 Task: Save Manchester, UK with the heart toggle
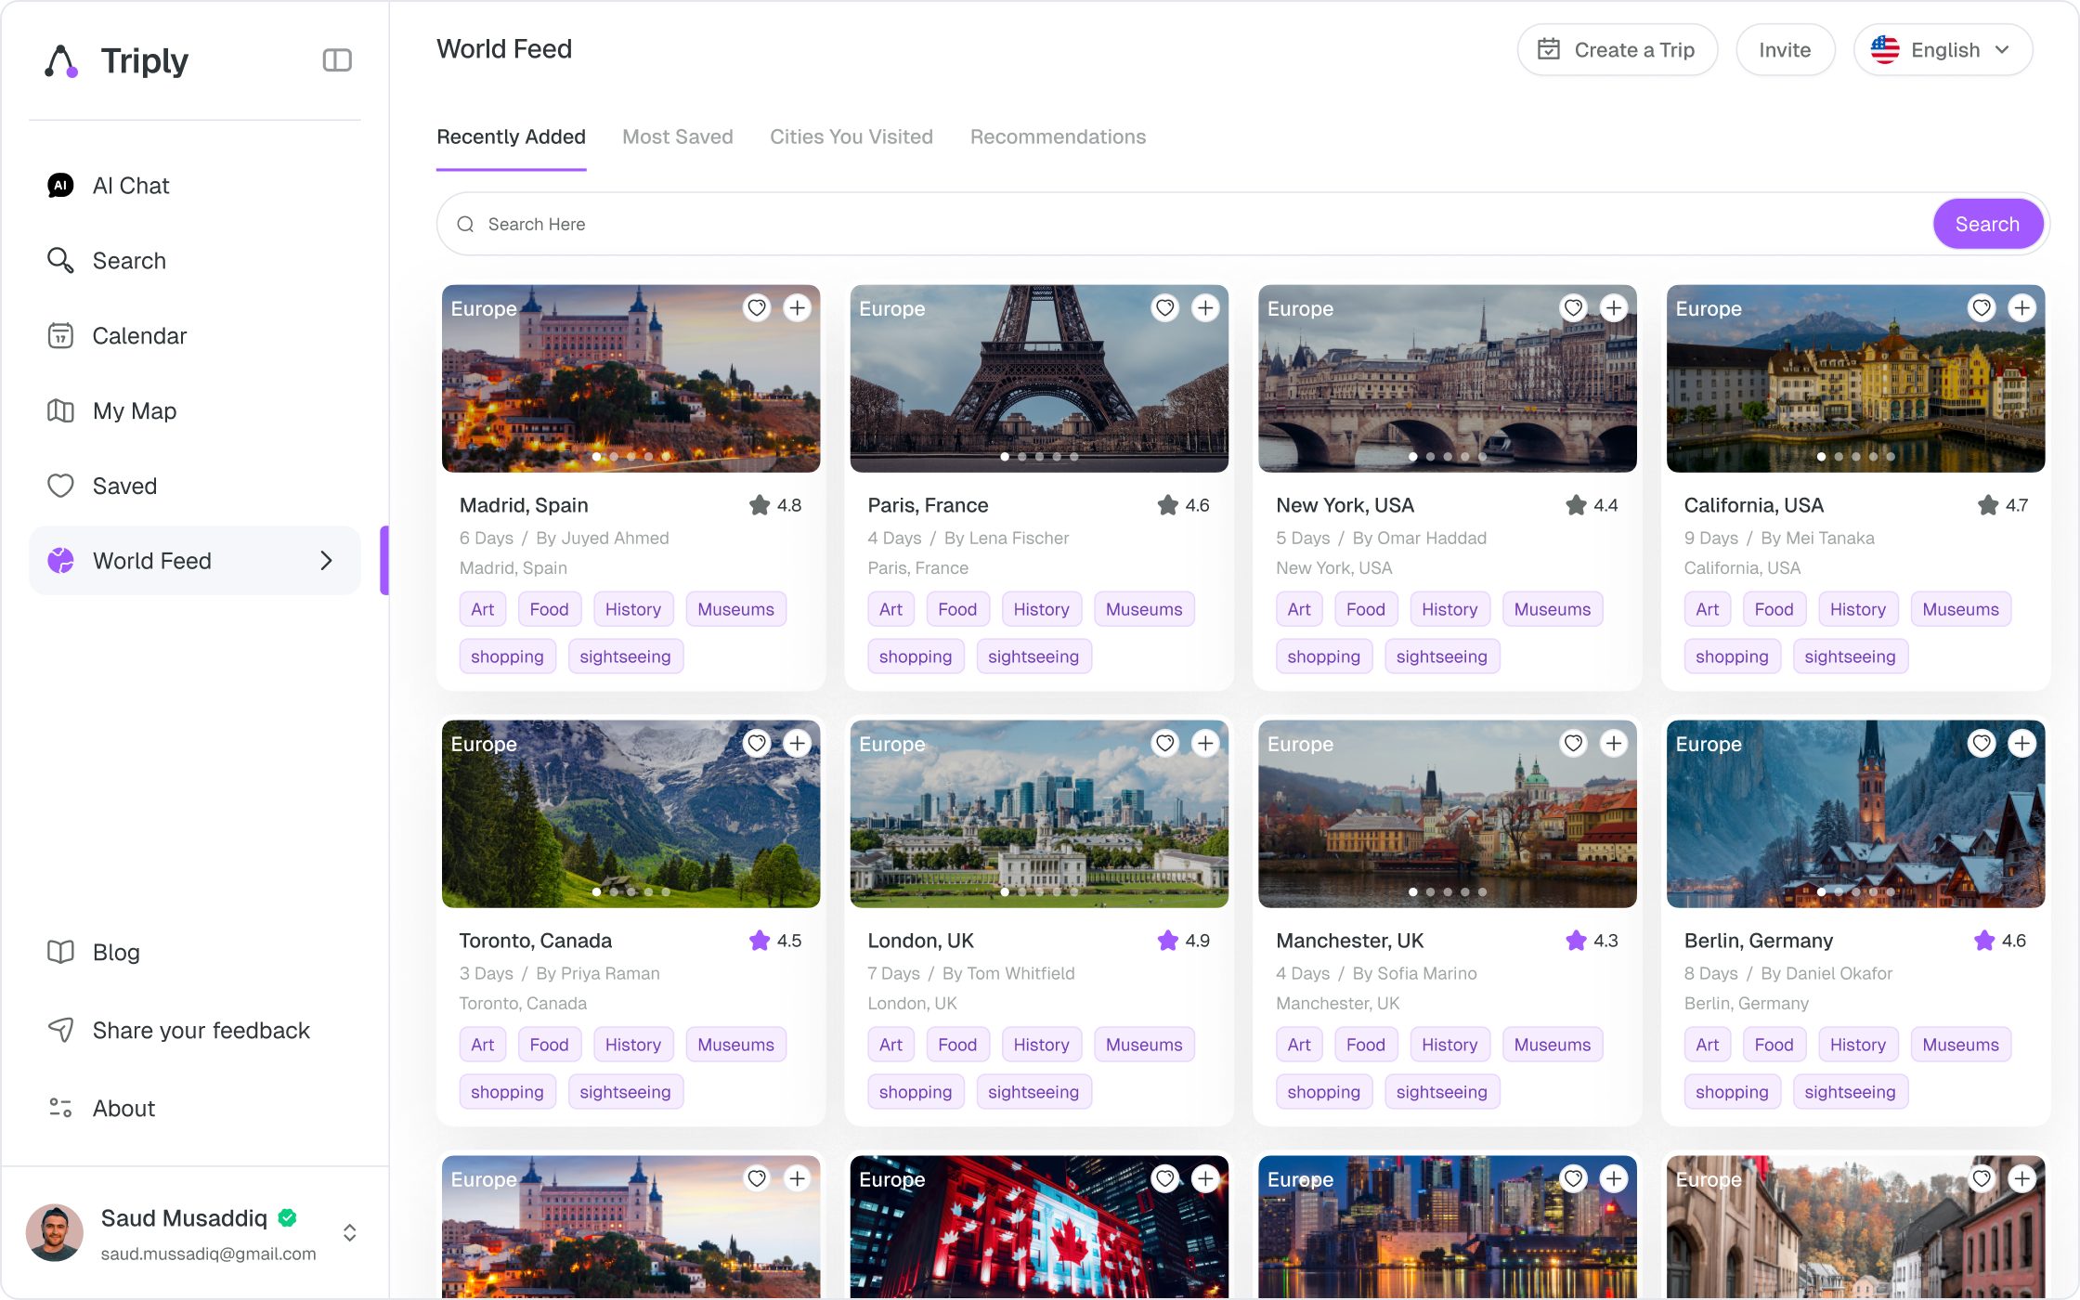pos(1573,743)
